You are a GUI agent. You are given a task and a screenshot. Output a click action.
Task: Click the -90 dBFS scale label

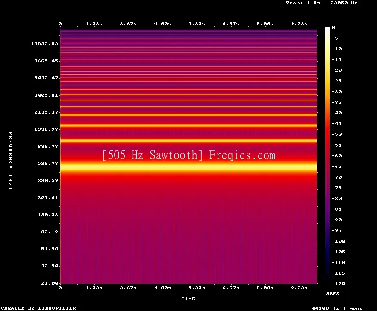[336, 220]
